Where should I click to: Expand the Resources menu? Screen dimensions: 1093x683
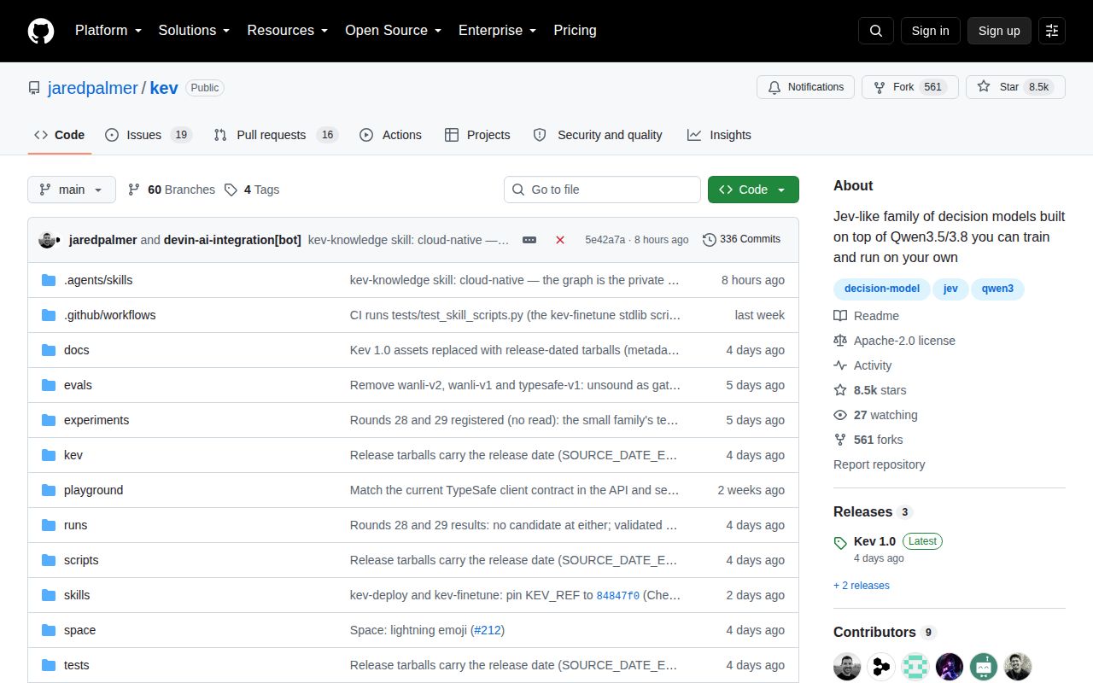coord(287,31)
